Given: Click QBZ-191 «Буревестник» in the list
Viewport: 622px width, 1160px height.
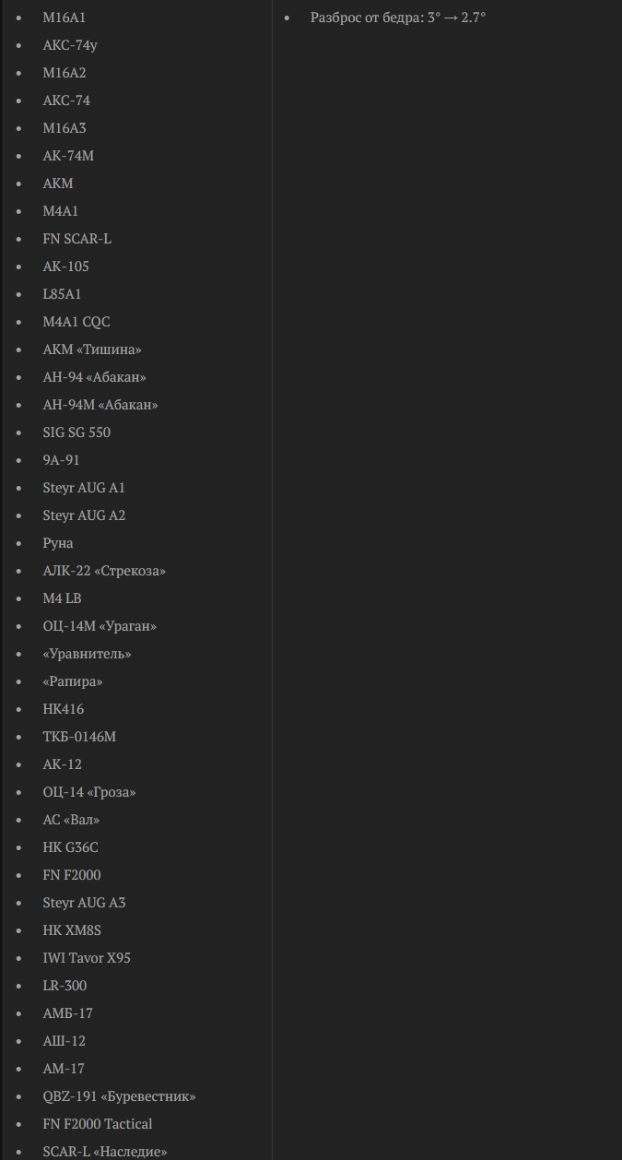Looking at the screenshot, I should 119,1096.
